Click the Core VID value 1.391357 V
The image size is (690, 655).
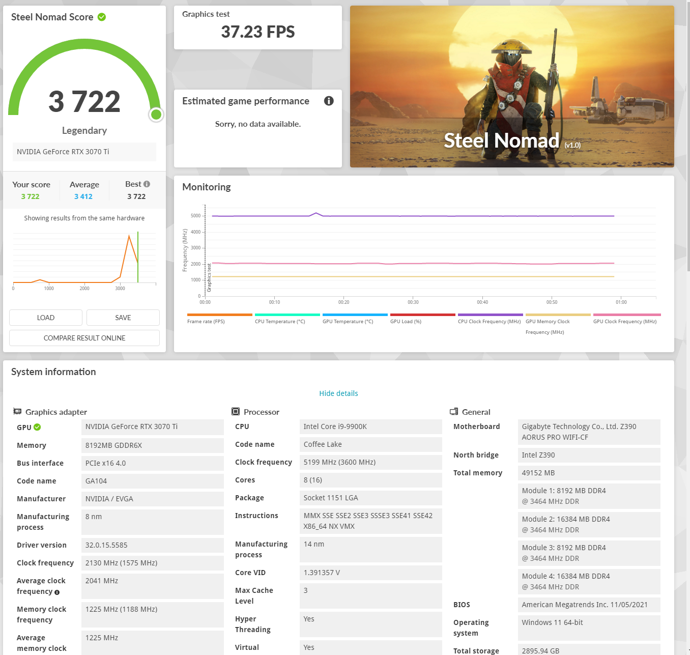(x=371, y=573)
